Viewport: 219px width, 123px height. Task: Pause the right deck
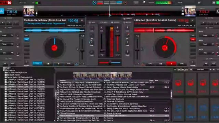click(160, 64)
